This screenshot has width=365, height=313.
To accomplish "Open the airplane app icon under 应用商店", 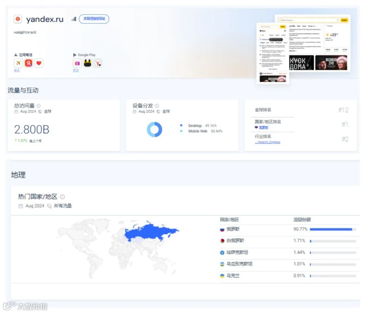I will [x=18, y=63].
